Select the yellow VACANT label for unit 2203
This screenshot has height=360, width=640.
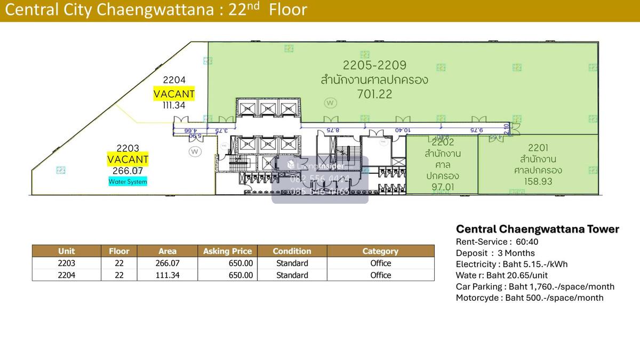point(128,159)
